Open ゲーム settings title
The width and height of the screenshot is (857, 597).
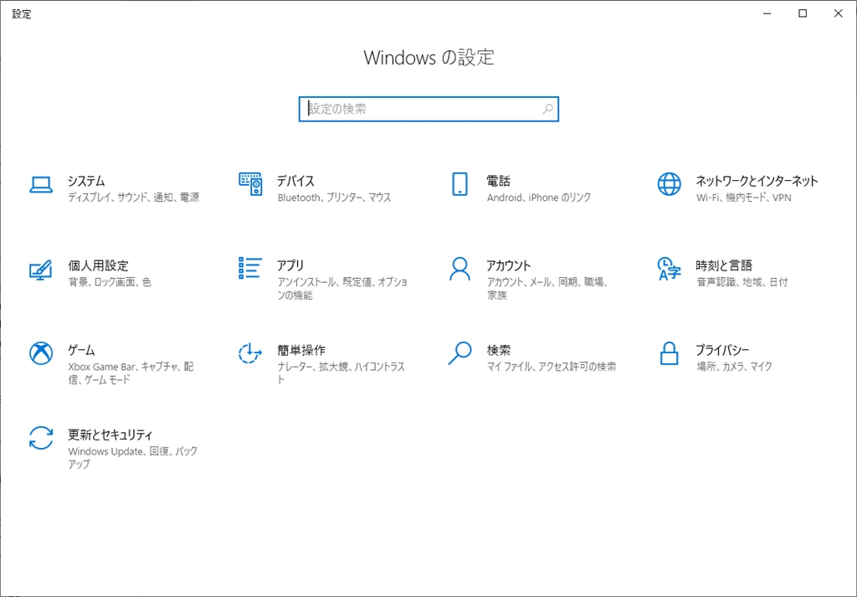[x=81, y=350]
